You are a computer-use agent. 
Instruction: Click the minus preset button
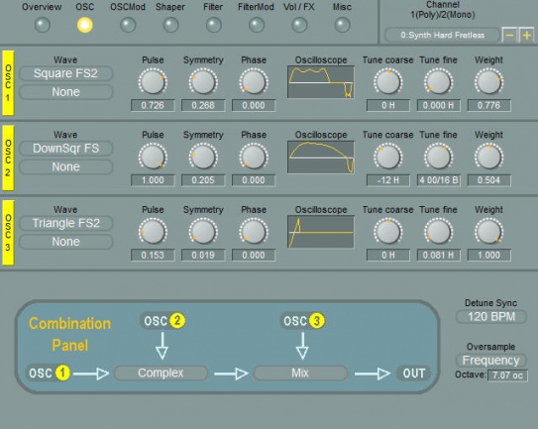(x=509, y=35)
